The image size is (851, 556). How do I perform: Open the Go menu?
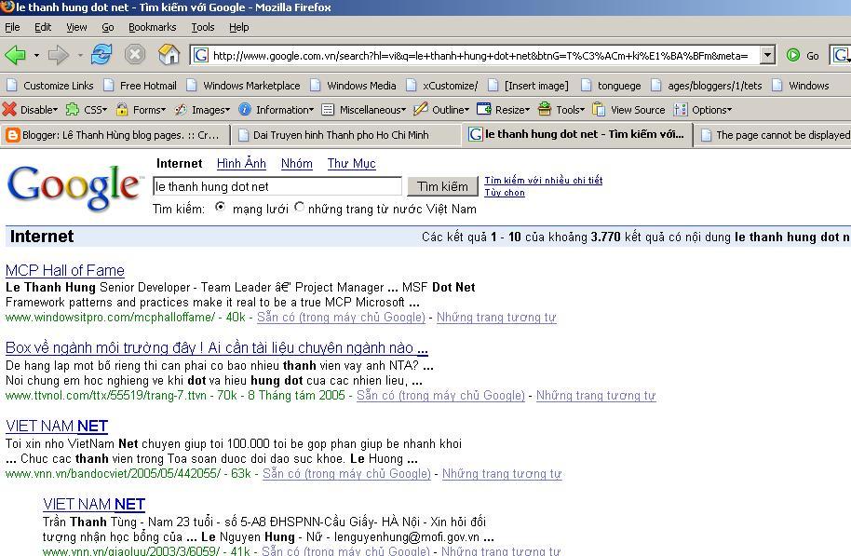108,27
